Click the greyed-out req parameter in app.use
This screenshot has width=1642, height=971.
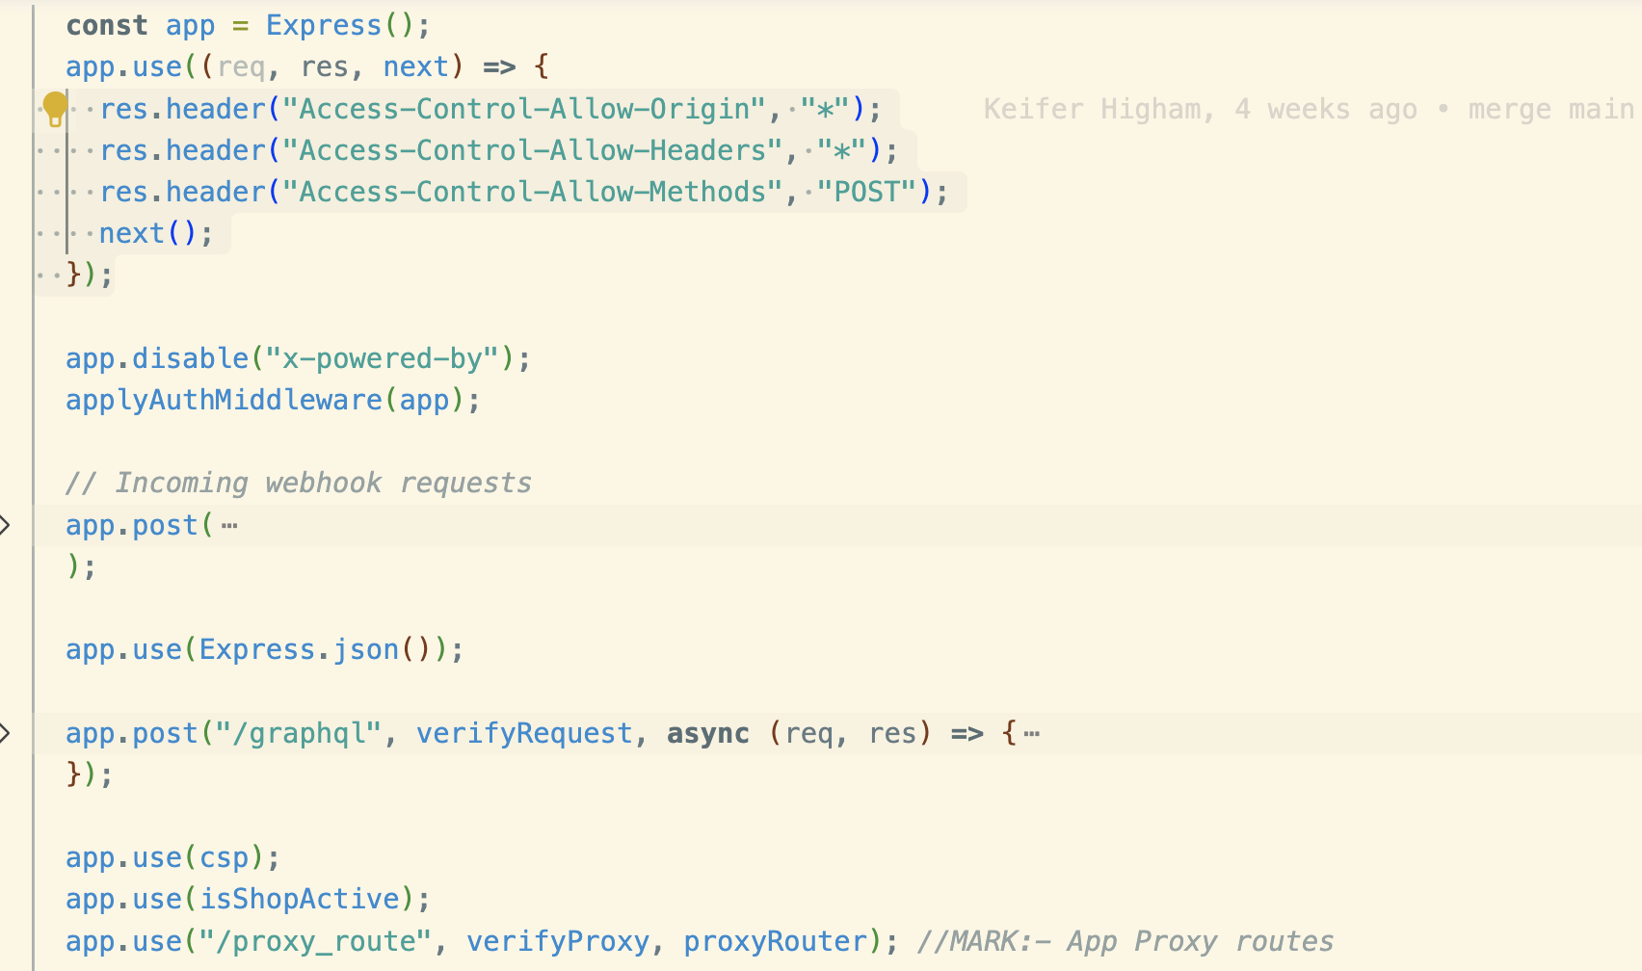pos(241,66)
